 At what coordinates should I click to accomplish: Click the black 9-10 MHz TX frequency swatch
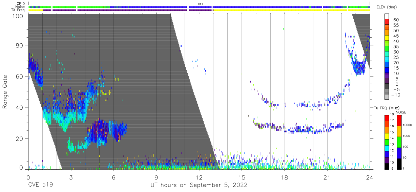(387, 166)
